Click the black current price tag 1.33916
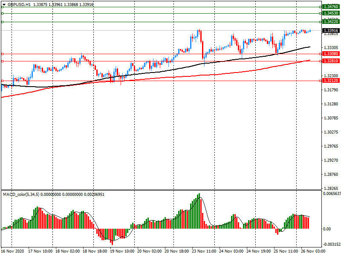The width and height of the screenshot is (341, 256). 331,30
